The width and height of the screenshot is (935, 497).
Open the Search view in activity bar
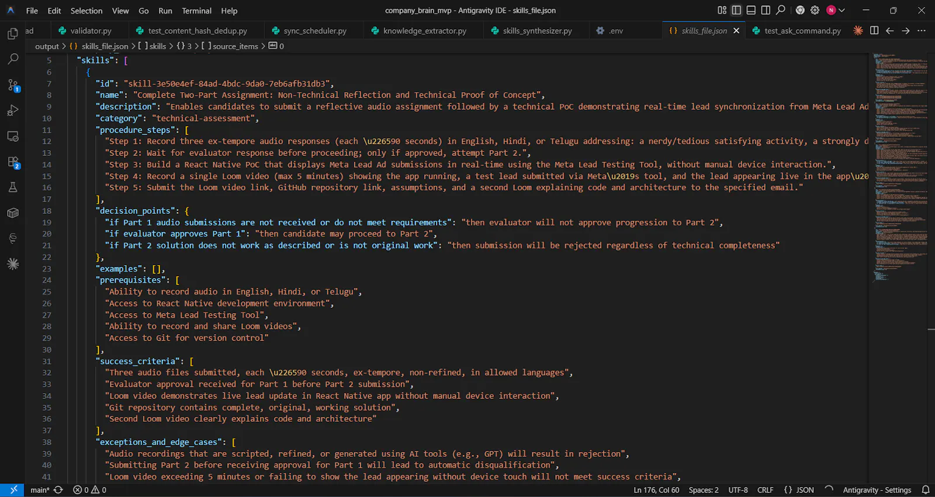tap(13, 59)
